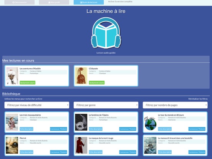Click the headphones book logo
Viewport: 212px width, 159px height.
click(x=106, y=33)
